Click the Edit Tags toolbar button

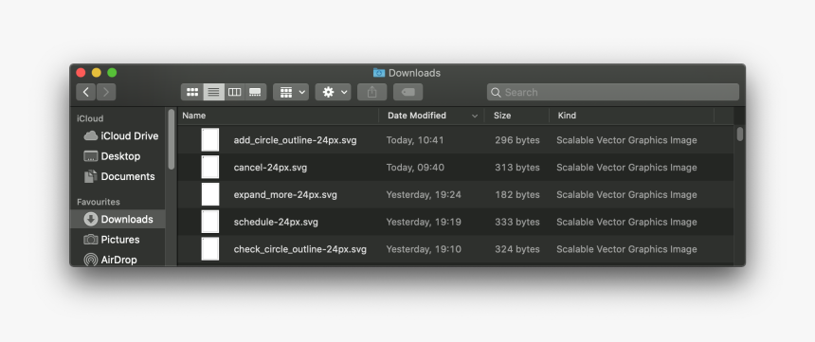[408, 92]
